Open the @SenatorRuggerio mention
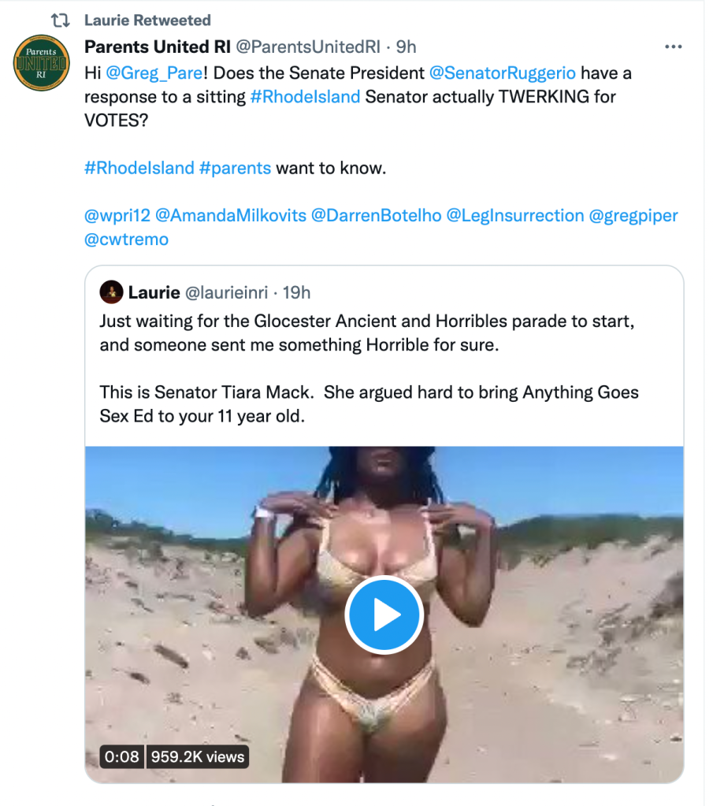This screenshot has height=806, width=713. coord(502,73)
